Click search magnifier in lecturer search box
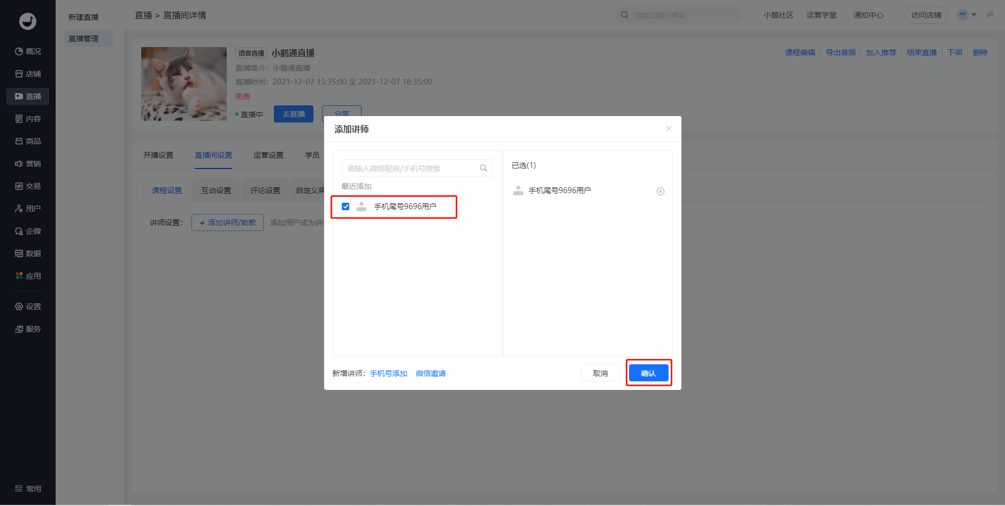 point(484,168)
